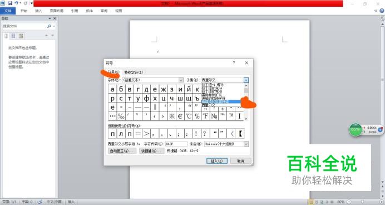Open the 引用 References ribbon tab
385x205 pixels.
(75, 11)
